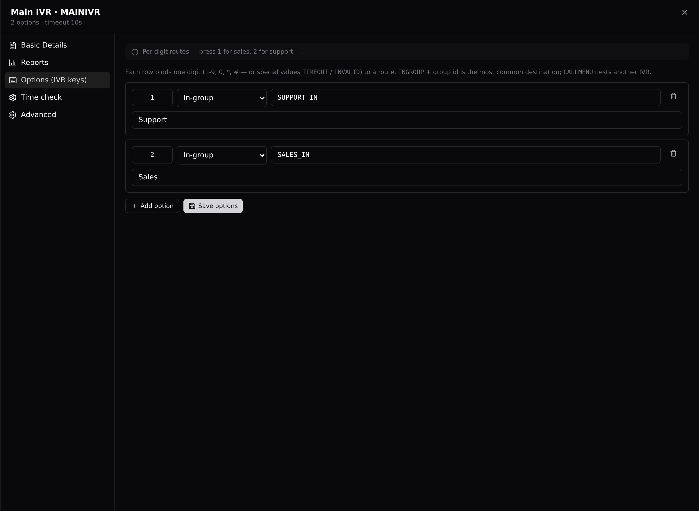Focus the SALES_IN group id field
The width and height of the screenshot is (699, 511).
465,155
